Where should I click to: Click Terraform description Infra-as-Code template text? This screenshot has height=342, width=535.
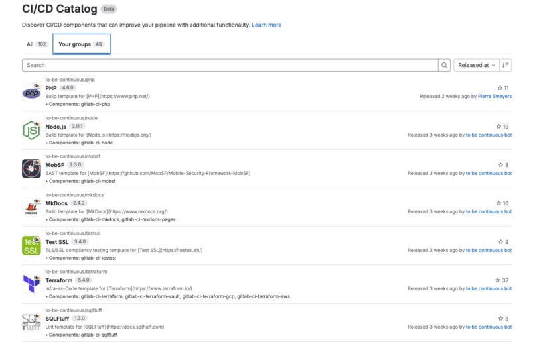pos(119,289)
